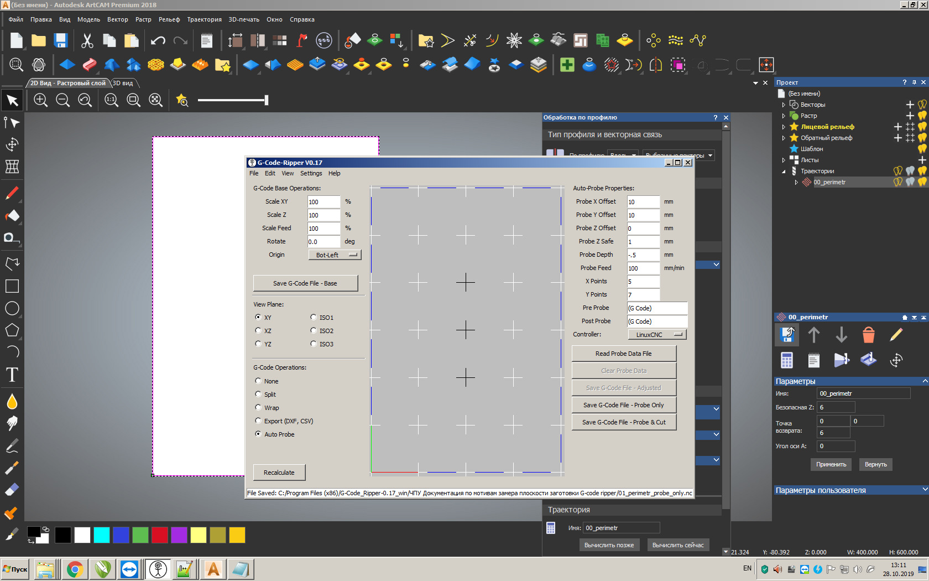Pick the Rectangle drawing tool
929x581 pixels.
[12, 286]
